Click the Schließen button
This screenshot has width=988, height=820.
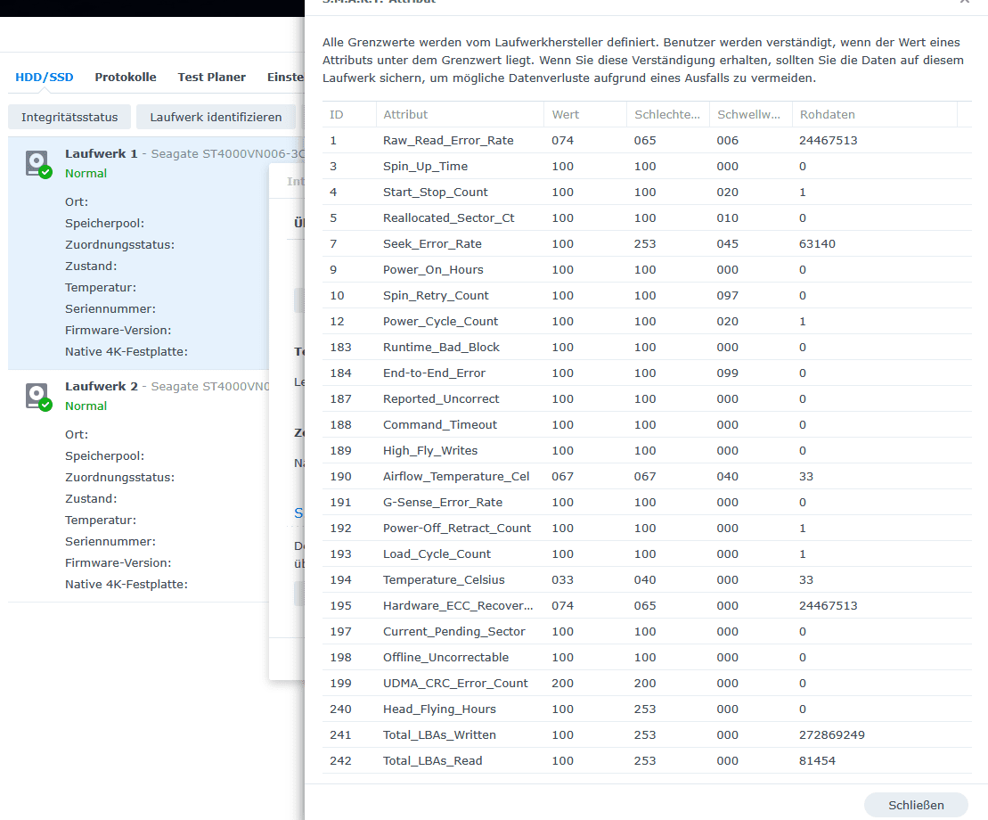(x=916, y=805)
